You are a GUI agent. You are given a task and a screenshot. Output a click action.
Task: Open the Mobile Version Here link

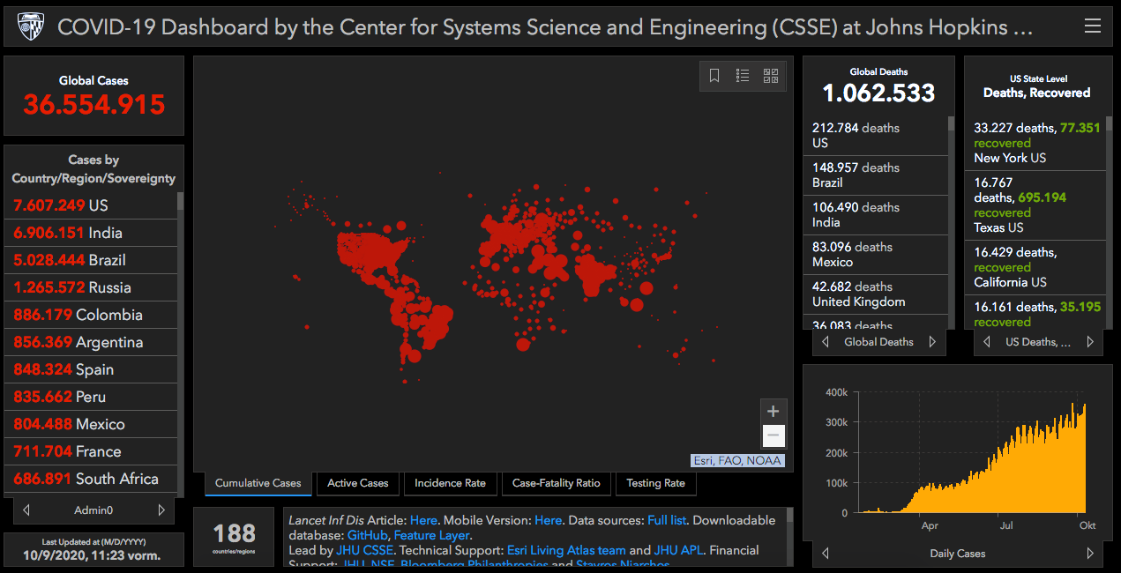click(548, 520)
